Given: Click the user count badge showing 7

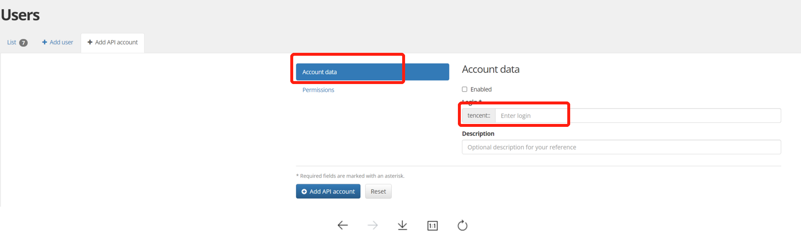Looking at the screenshot, I should (x=24, y=43).
